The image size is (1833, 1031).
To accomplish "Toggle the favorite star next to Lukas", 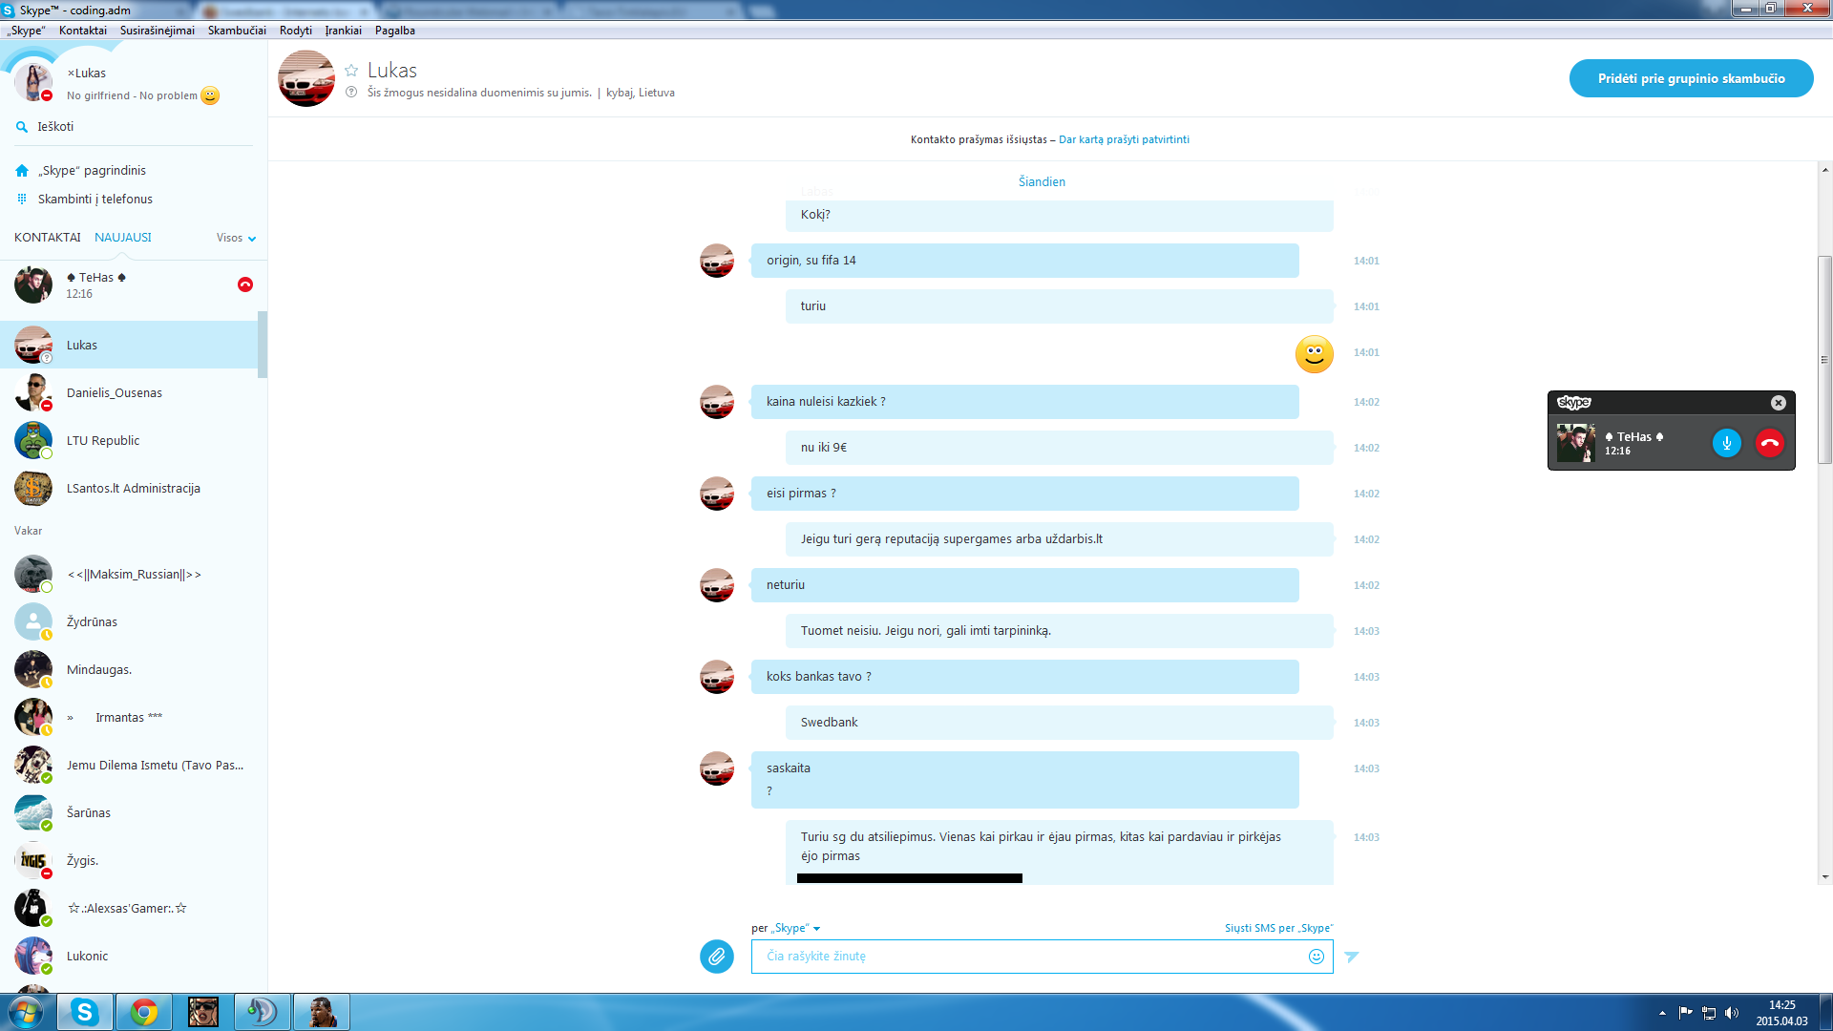I will [x=351, y=71].
